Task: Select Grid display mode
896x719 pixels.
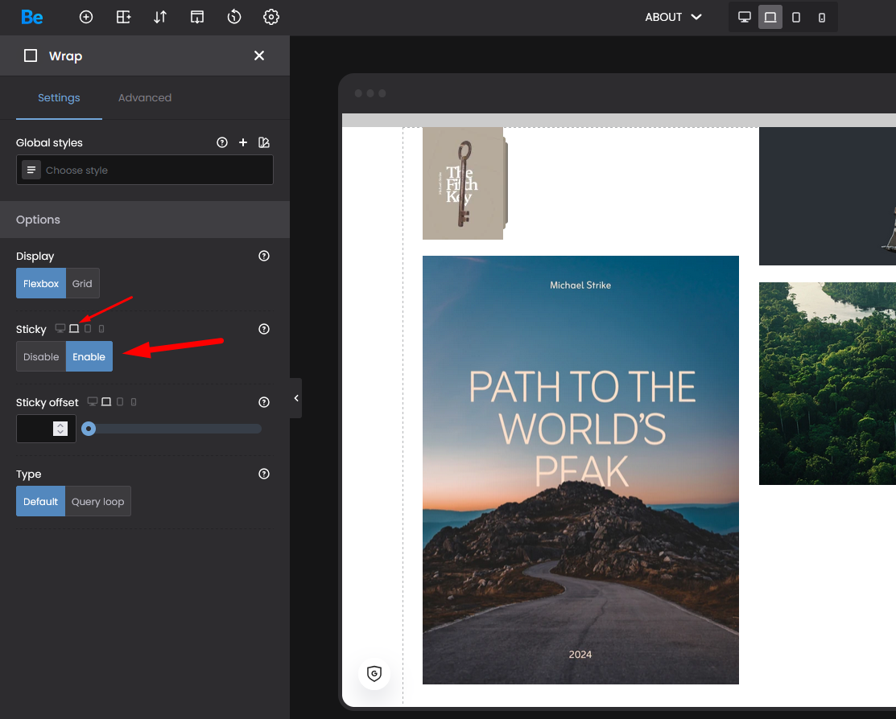Action: (x=82, y=284)
